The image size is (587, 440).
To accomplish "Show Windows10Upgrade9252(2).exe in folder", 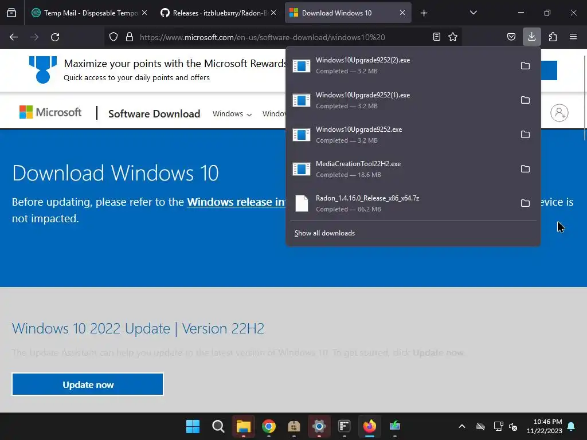I will [x=525, y=66].
